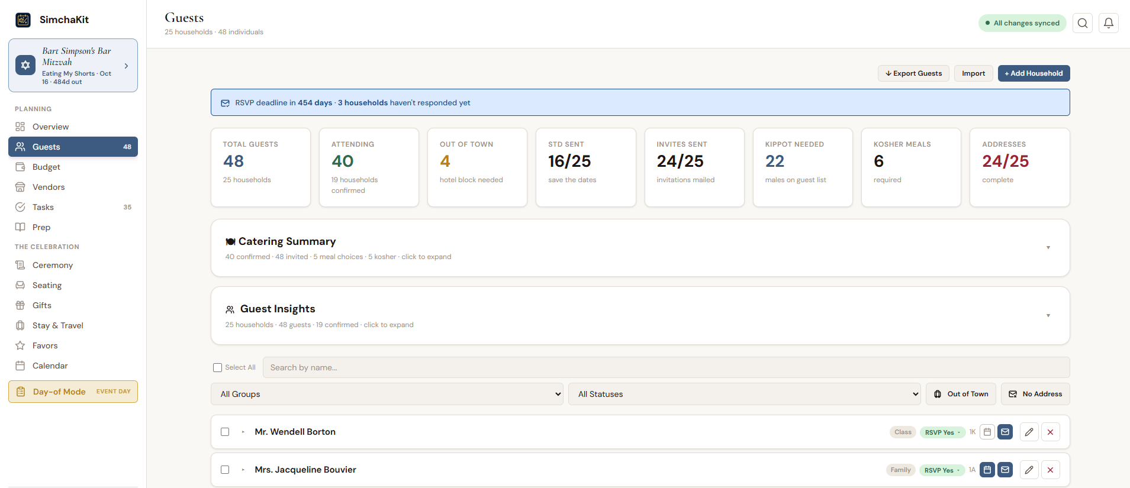Image resolution: width=1130 pixels, height=488 pixels.
Task: Click the Seating sofa icon in sidebar
Action: [20, 285]
